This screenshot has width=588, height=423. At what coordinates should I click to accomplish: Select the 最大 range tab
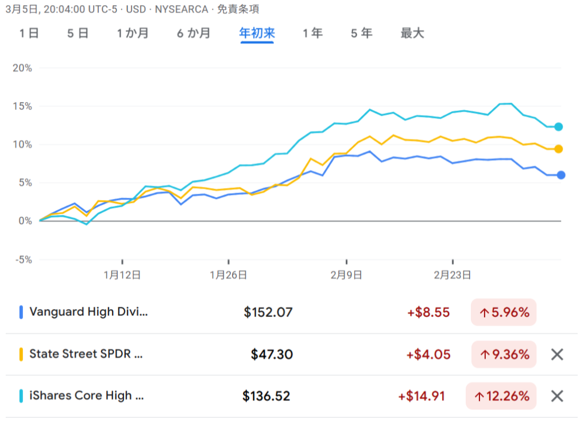click(412, 33)
